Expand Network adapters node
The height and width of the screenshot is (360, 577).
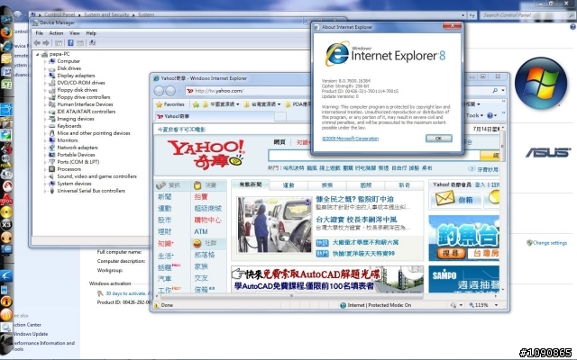[x=45, y=148]
